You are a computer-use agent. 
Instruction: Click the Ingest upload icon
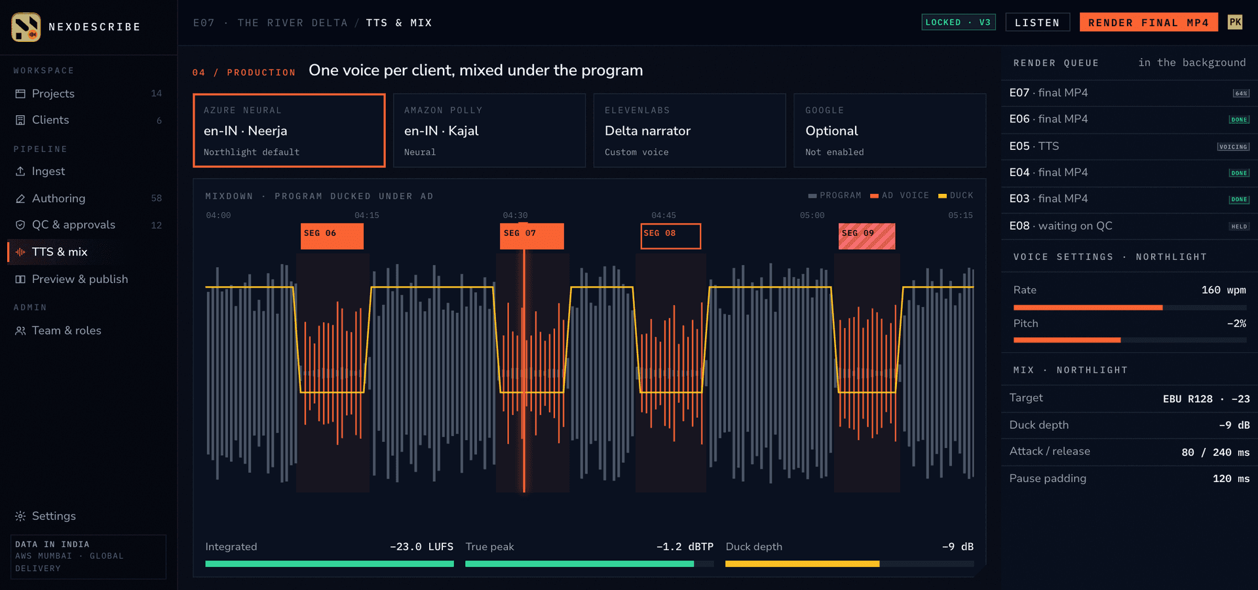[x=20, y=171]
